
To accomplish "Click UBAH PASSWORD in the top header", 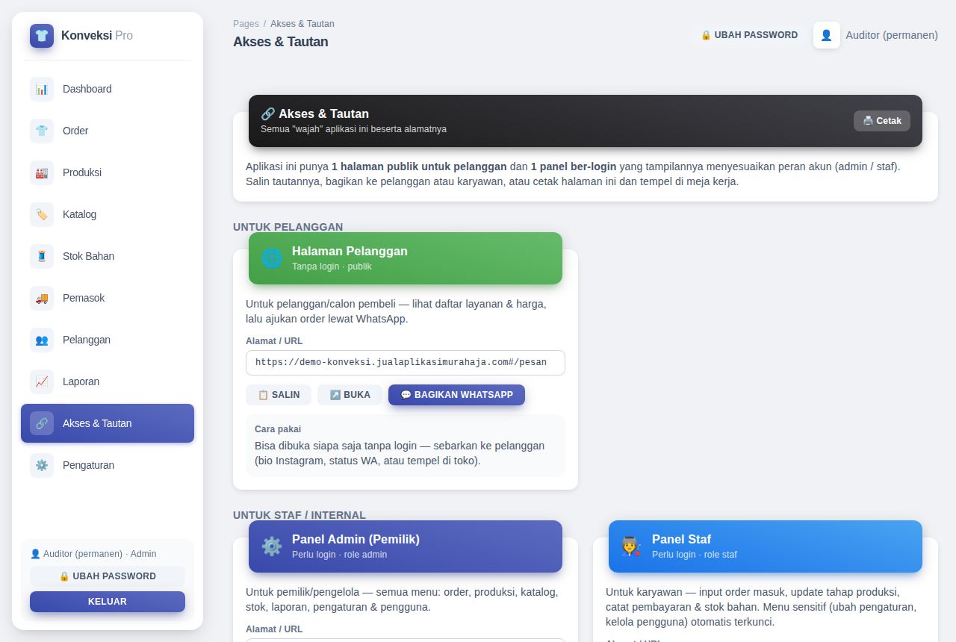I will pos(749,35).
